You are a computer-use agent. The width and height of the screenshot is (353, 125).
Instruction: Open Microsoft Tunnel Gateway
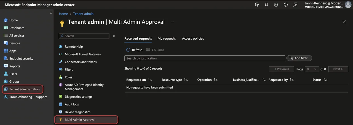[x=83, y=54]
